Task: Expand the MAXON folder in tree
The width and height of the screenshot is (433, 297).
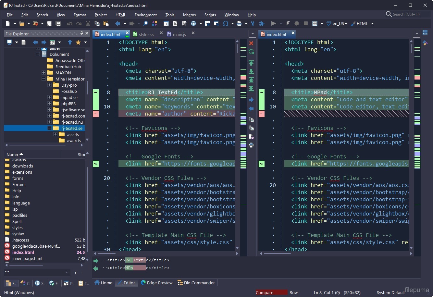Action: (43, 73)
